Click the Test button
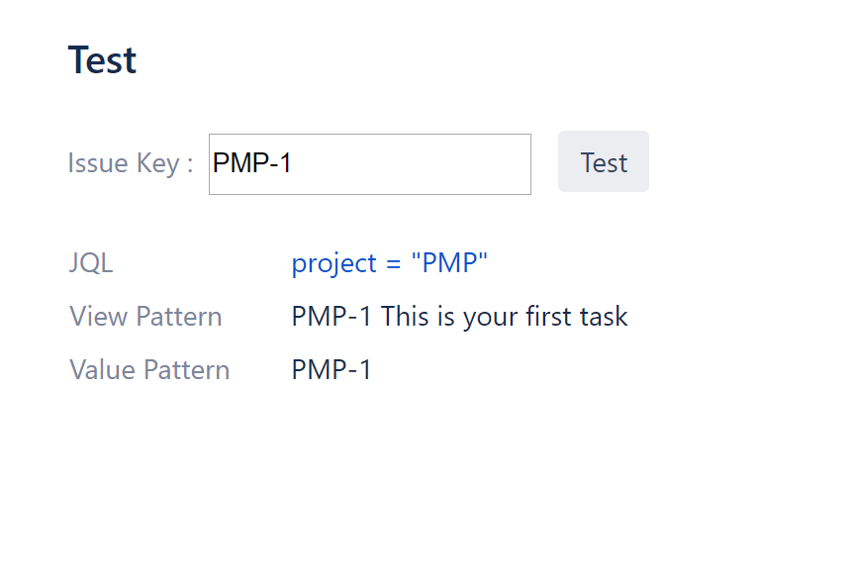 603,161
